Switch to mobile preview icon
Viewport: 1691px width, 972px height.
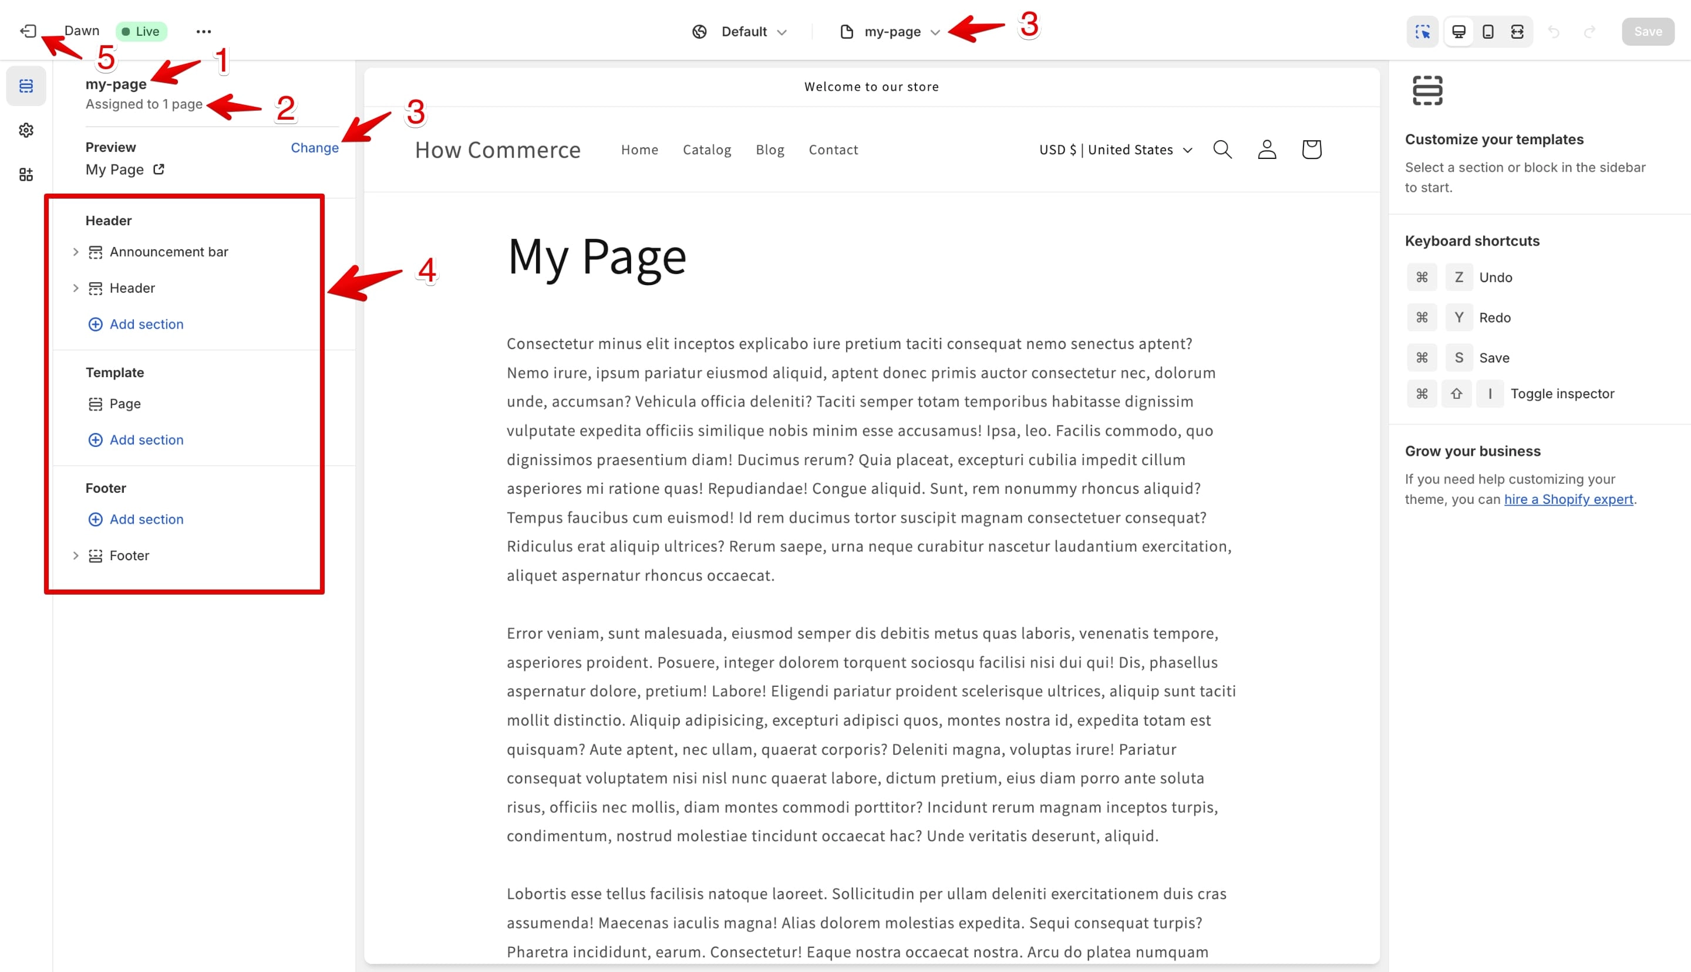(x=1488, y=31)
